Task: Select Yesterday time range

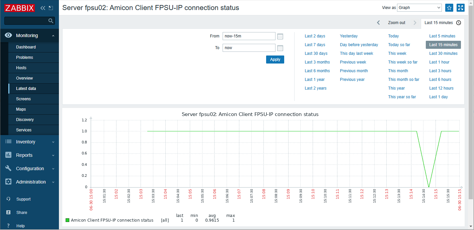Action: tap(349, 36)
